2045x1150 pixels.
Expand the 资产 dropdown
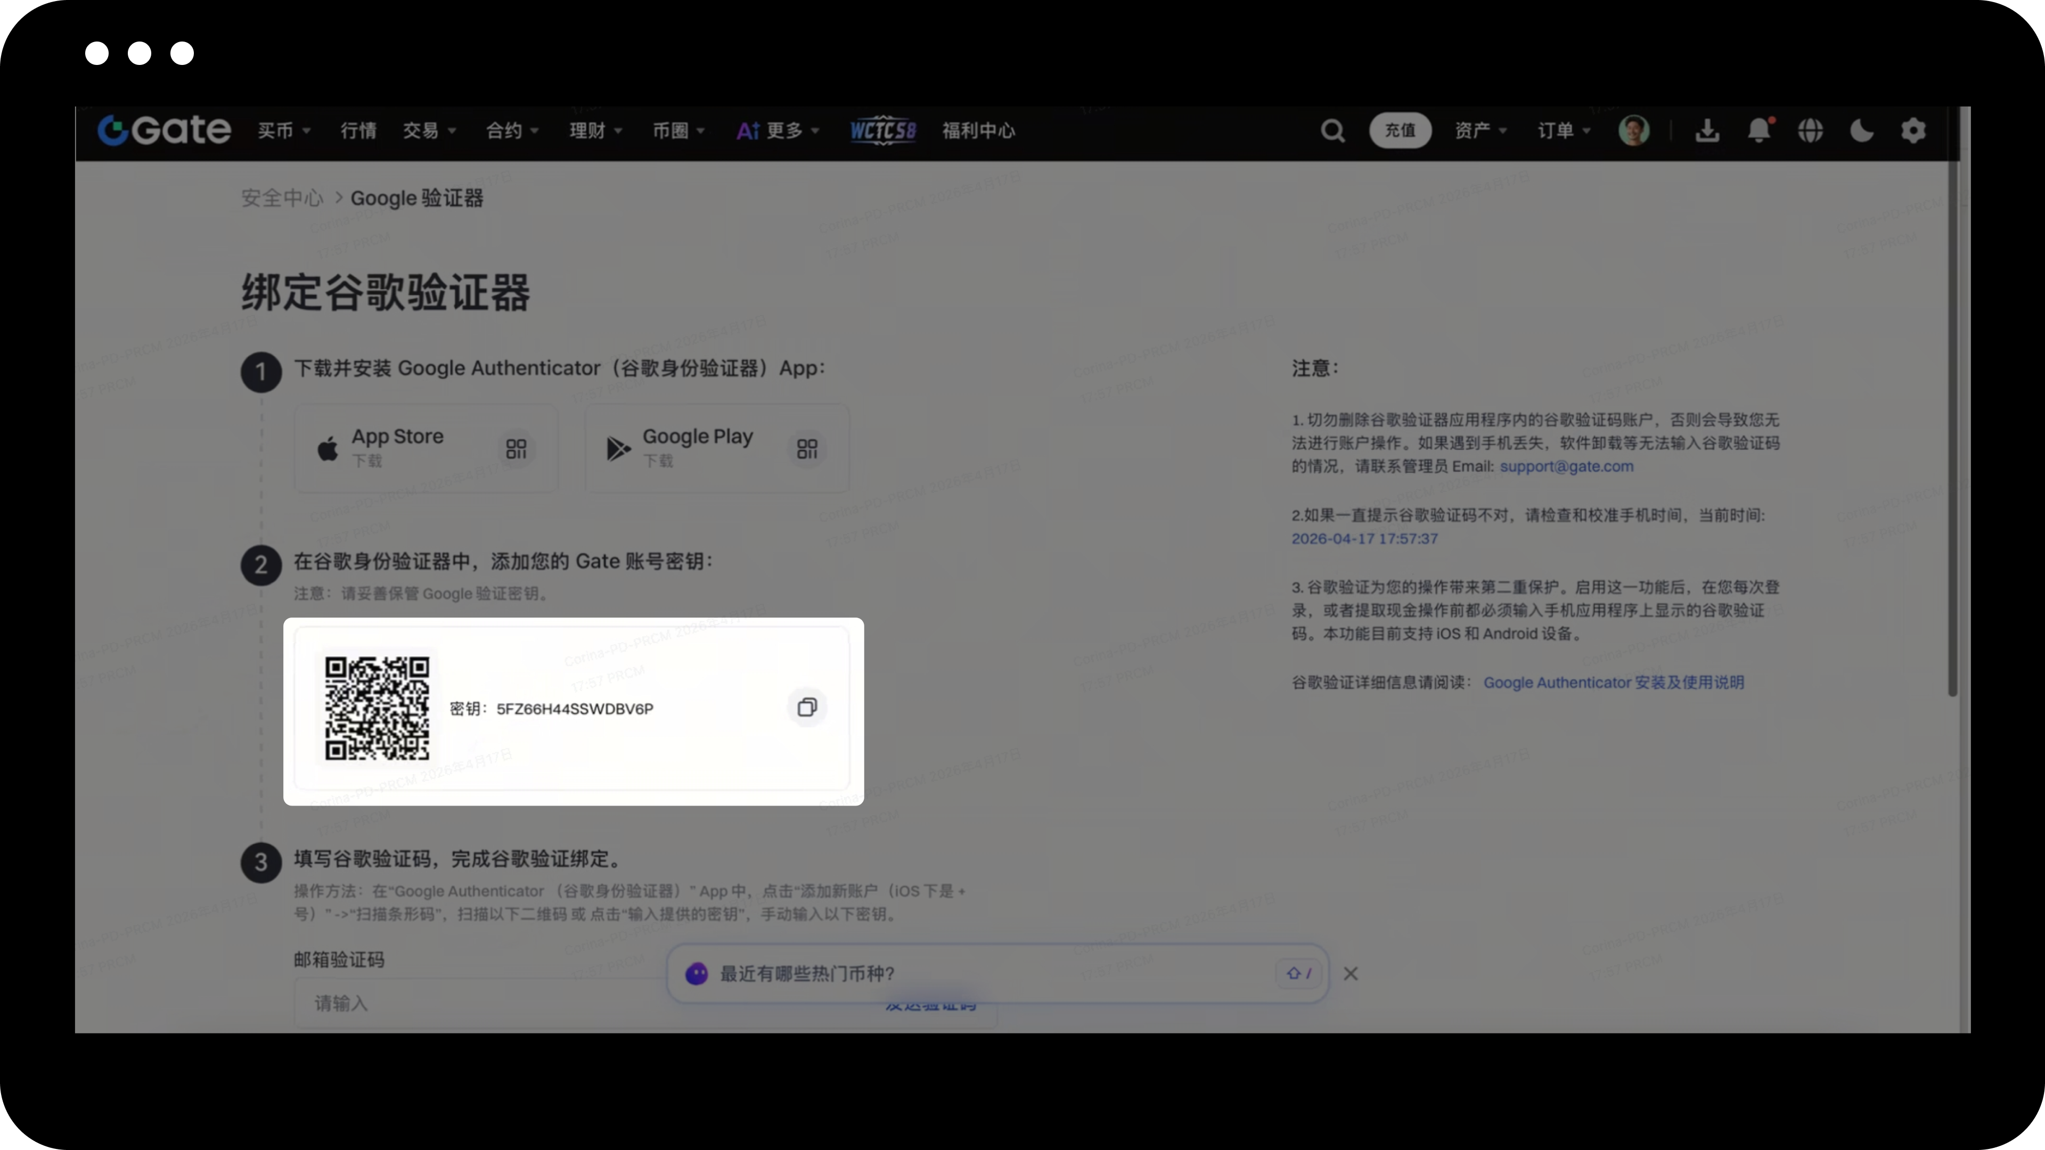1480,131
